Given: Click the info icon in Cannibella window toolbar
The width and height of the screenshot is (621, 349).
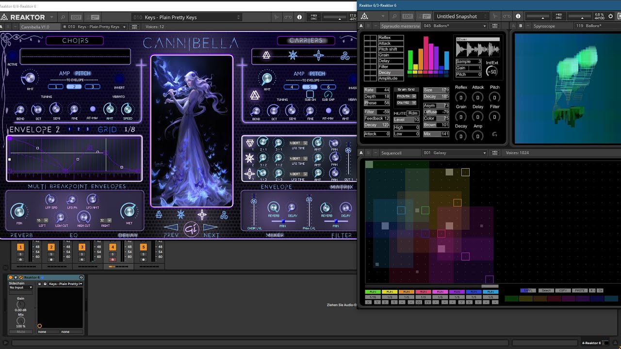Looking at the screenshot, I should pos(299,17).
